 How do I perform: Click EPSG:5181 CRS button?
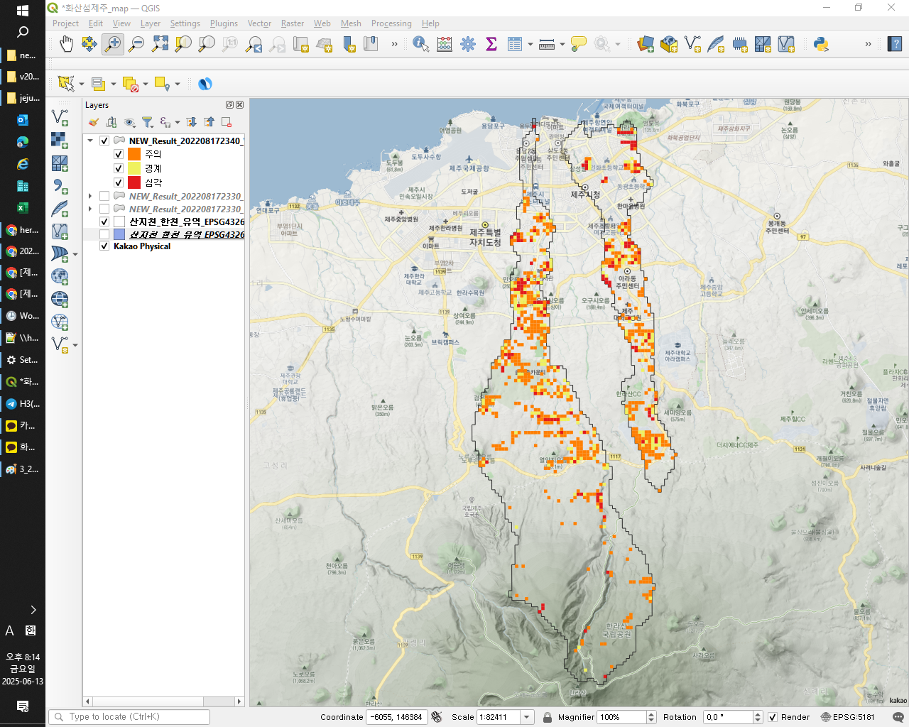pyautogui.click(x=847, y=717)
